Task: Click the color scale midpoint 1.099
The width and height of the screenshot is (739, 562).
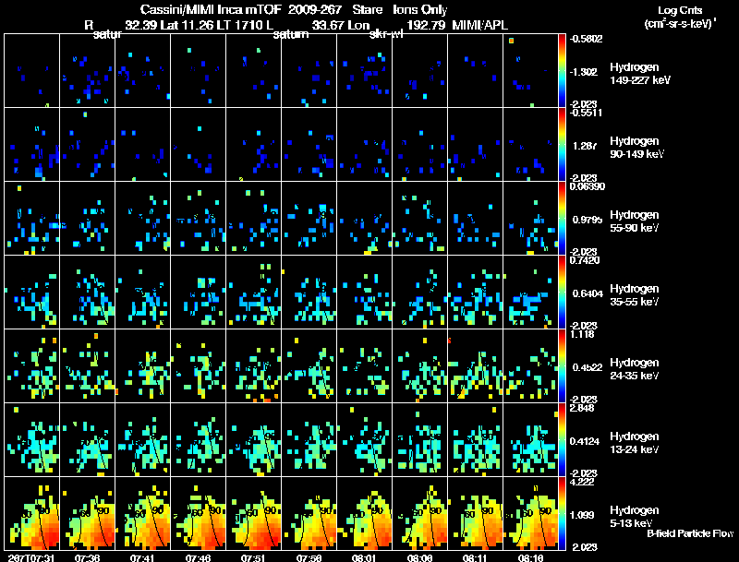Action: tap(582, 516)
